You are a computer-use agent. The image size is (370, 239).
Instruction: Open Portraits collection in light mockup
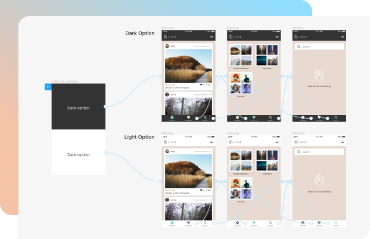tap(241, 188)
